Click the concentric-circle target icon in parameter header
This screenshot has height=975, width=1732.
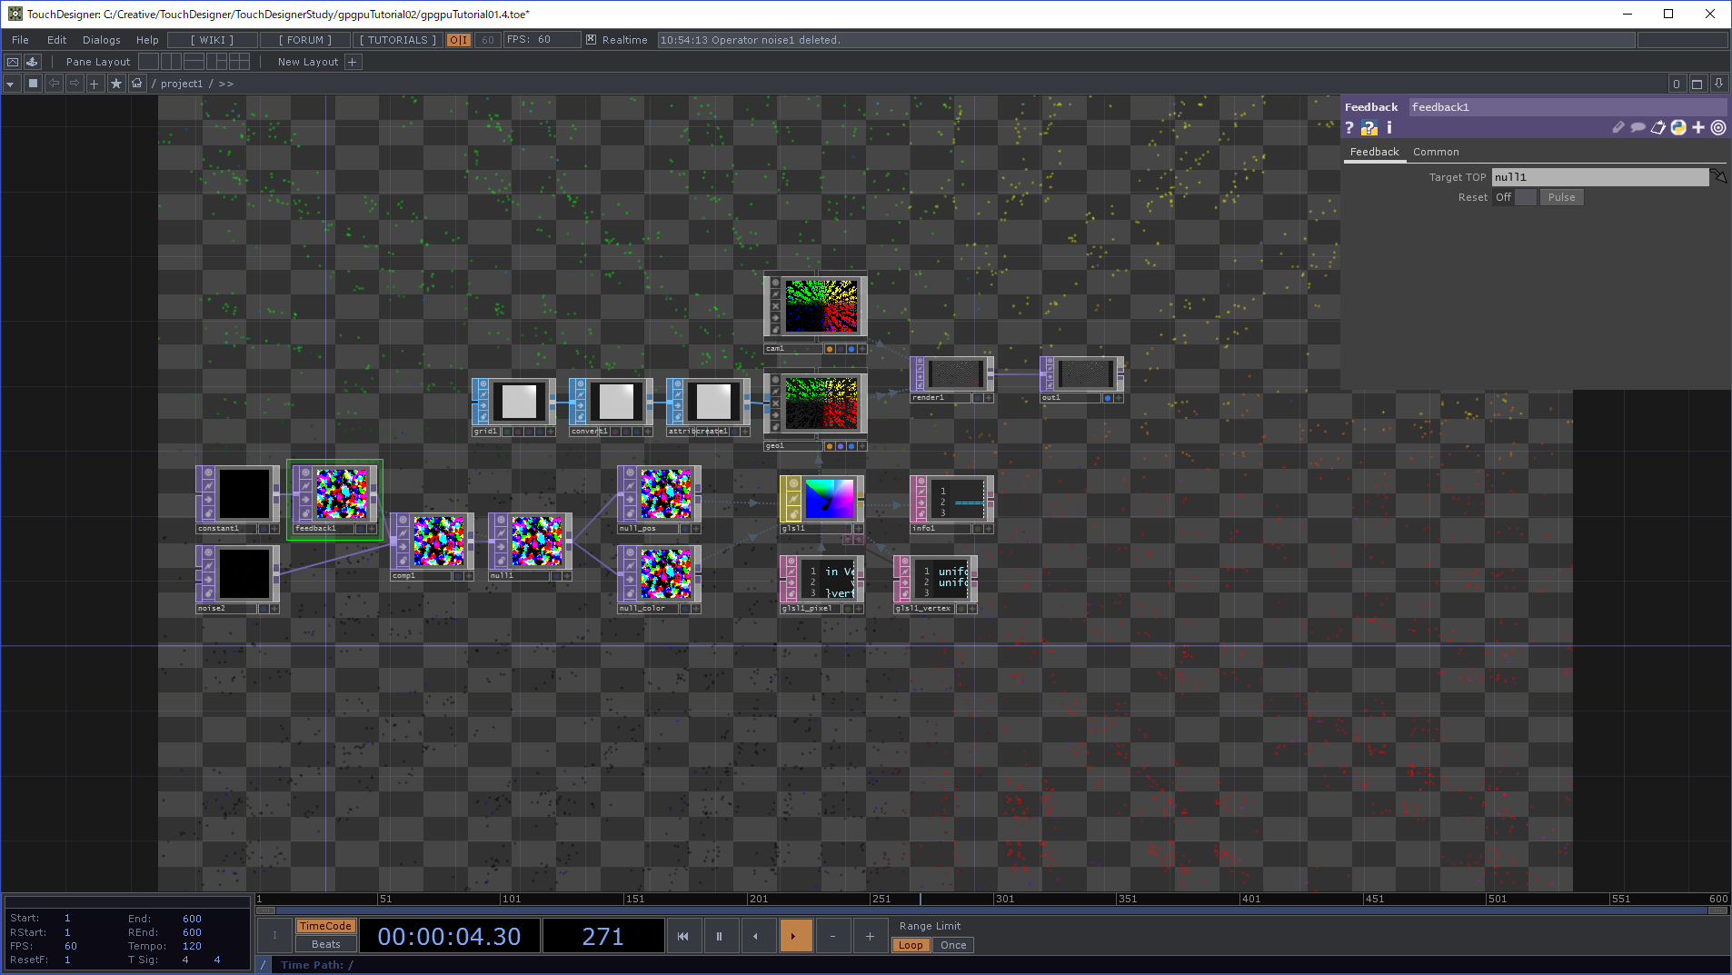tap(1718, 128)
